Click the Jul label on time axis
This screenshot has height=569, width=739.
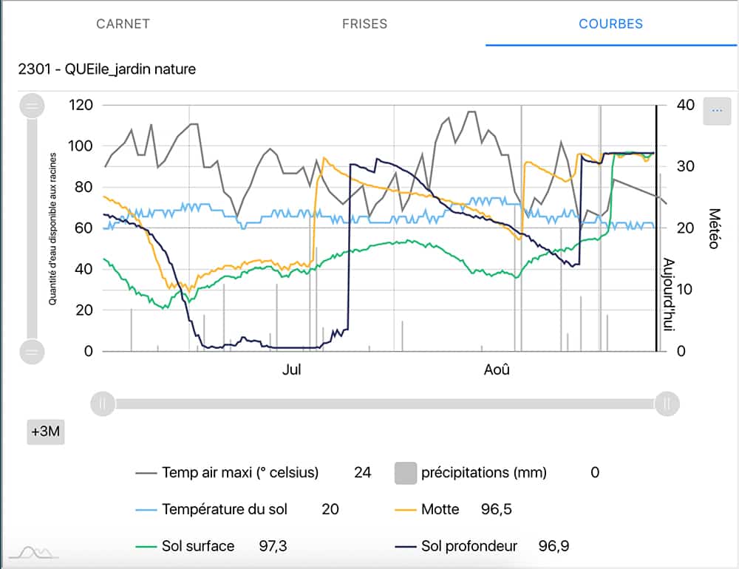point(292,369)
